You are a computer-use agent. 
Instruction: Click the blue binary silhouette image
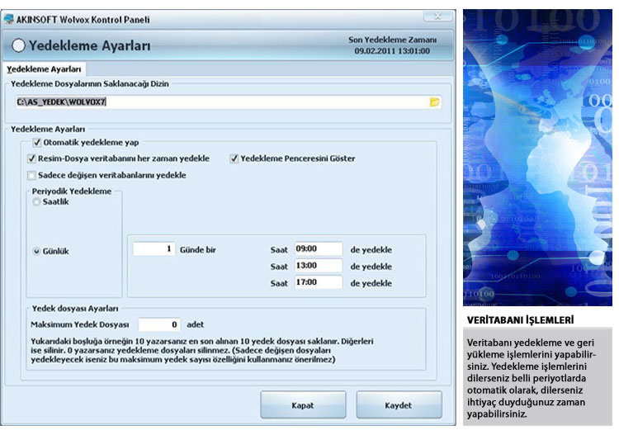[537, 157]
